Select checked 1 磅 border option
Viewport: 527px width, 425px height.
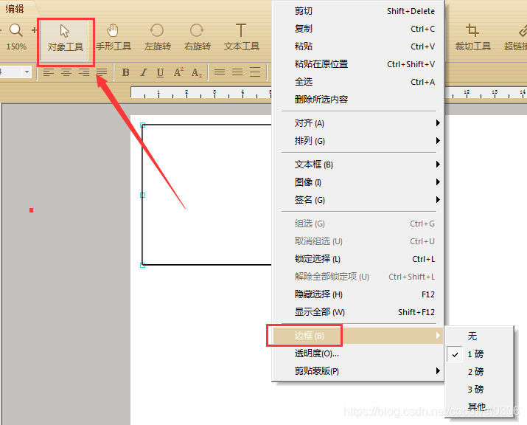[480, 354]
